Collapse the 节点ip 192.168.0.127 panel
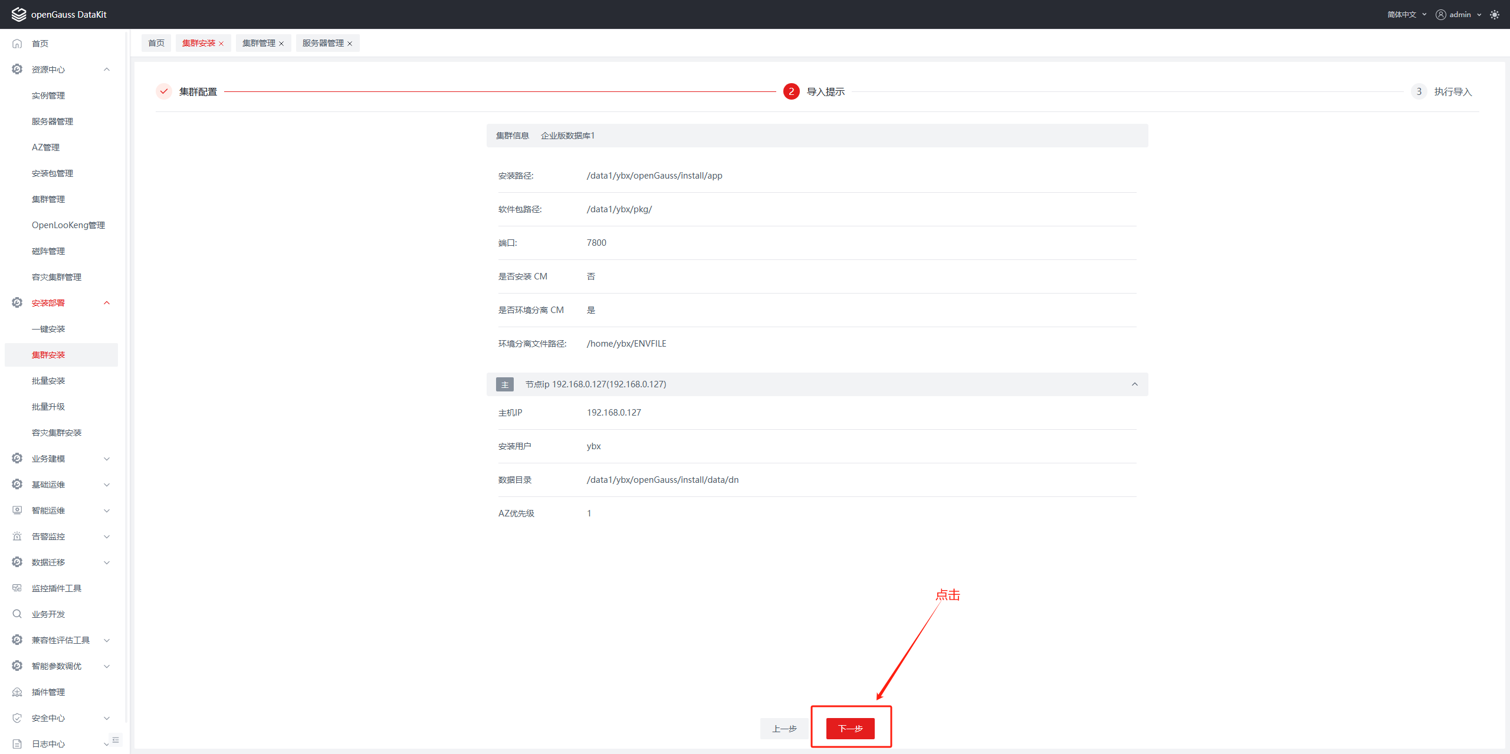The width and height of the screenshot is (1510, 754). point(1134,384)
